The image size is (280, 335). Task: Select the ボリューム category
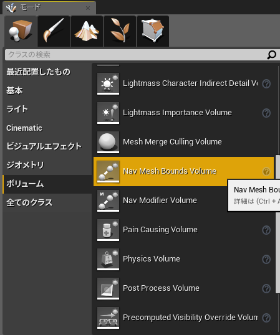[x=47, y=184]
